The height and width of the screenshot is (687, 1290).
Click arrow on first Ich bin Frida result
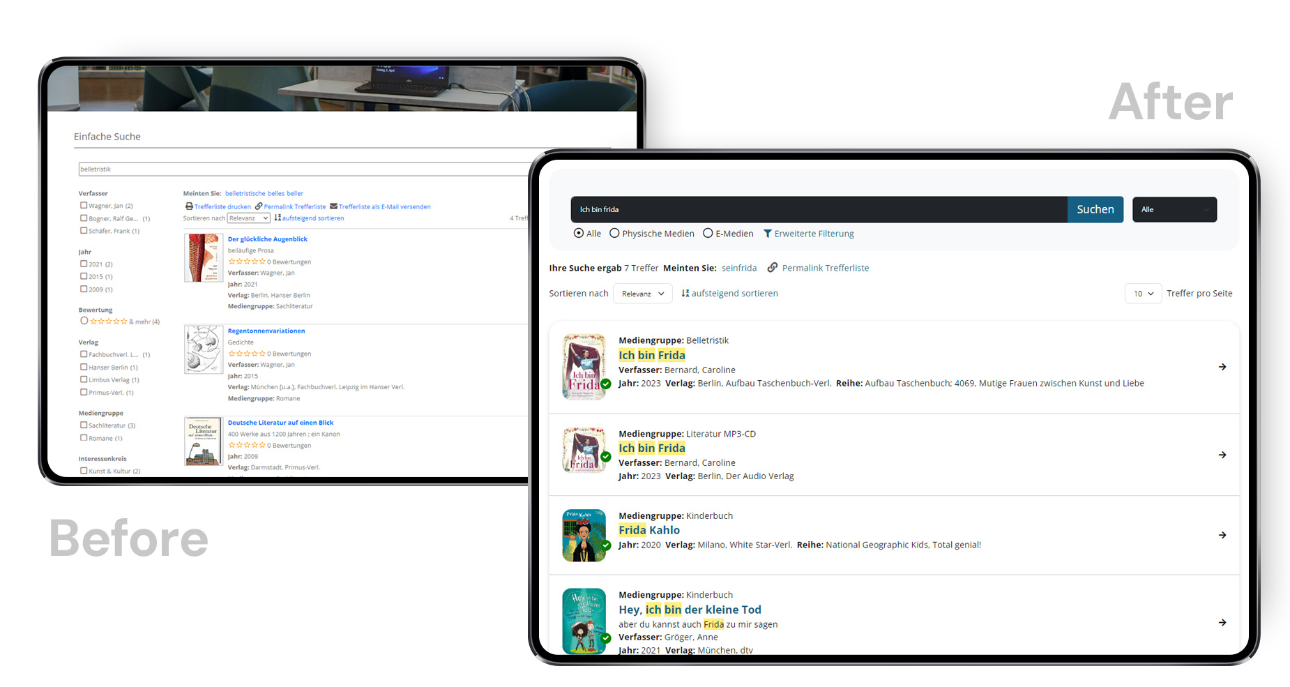(1222, 367)
